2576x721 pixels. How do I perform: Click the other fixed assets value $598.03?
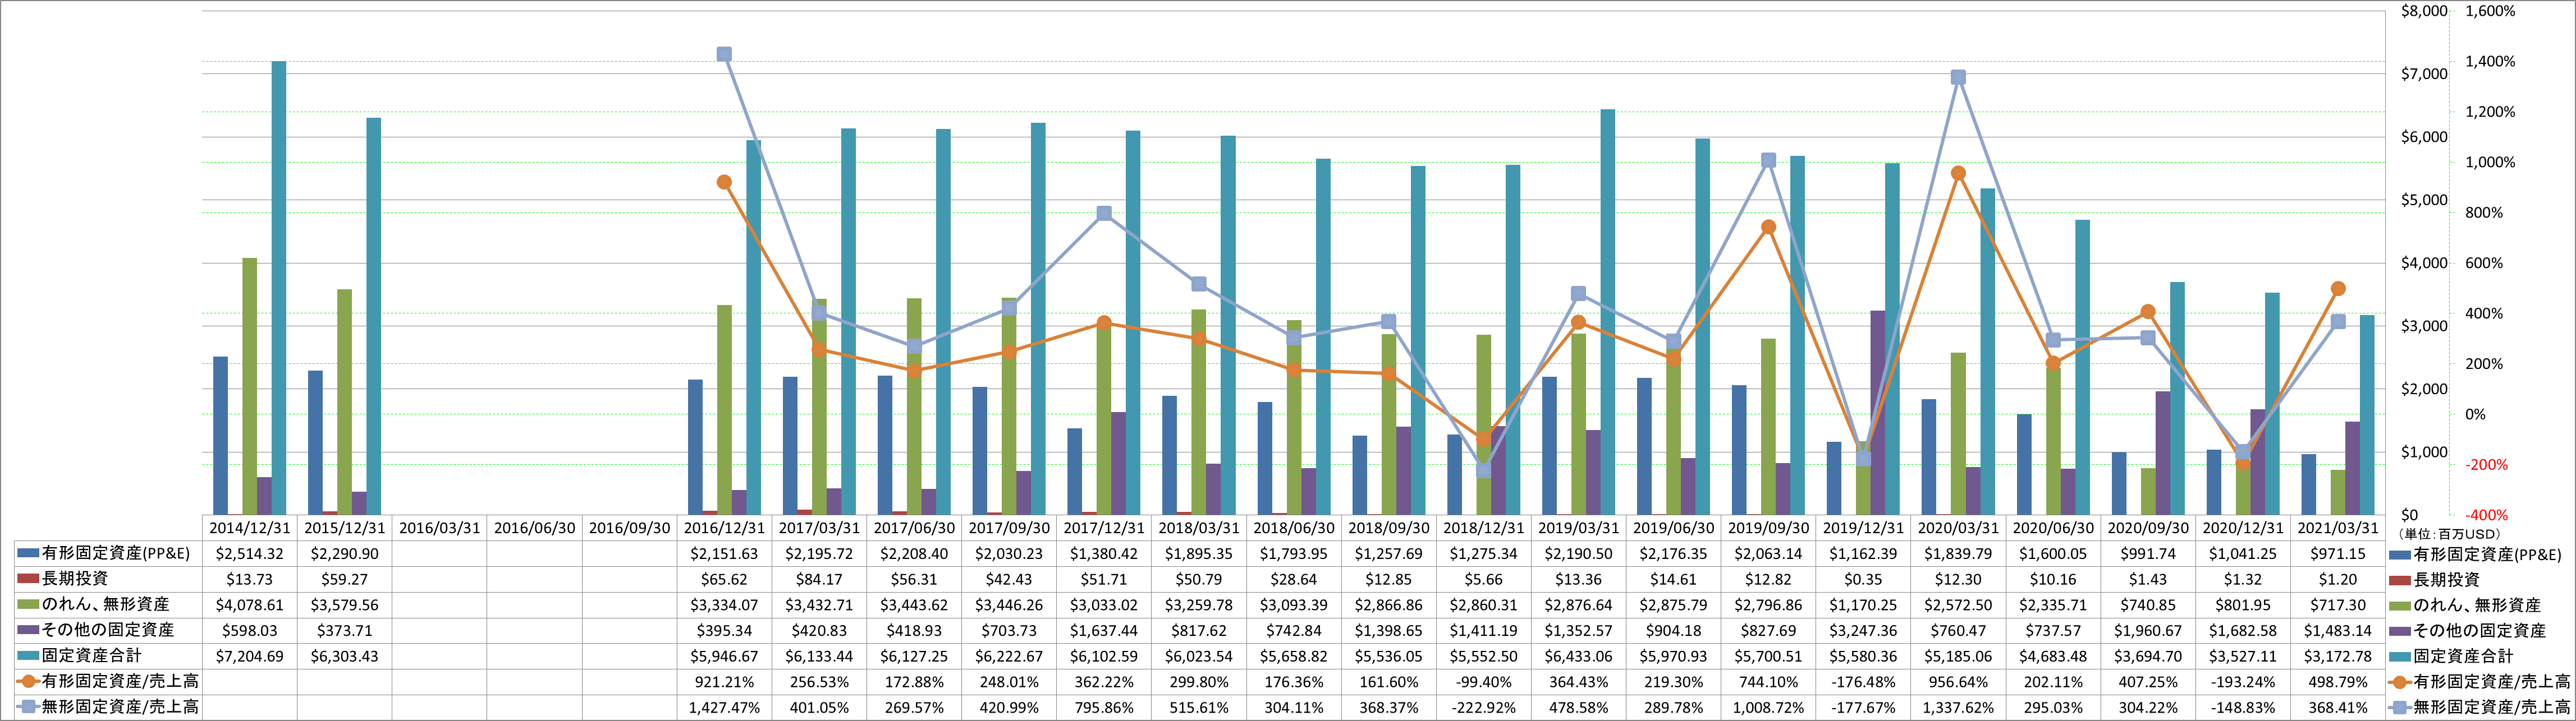(x=249, y=630)
